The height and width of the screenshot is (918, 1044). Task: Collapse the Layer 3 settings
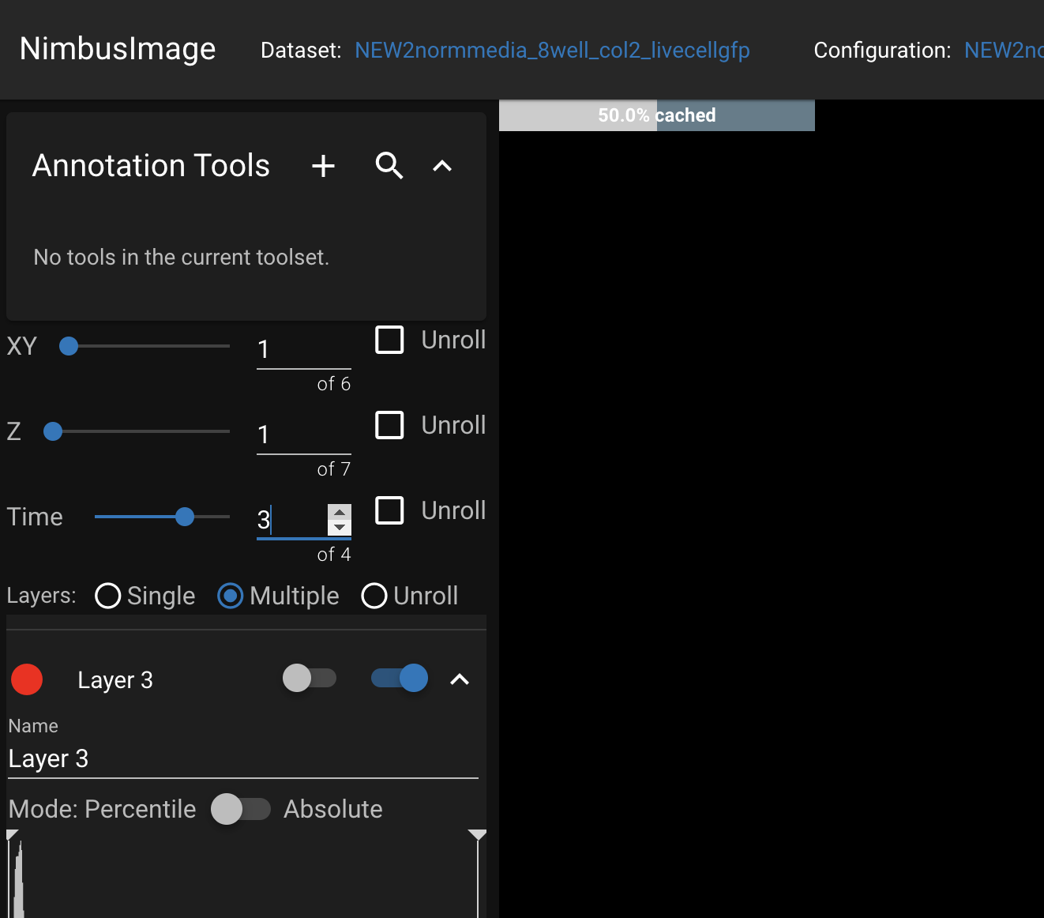(459, 679)
